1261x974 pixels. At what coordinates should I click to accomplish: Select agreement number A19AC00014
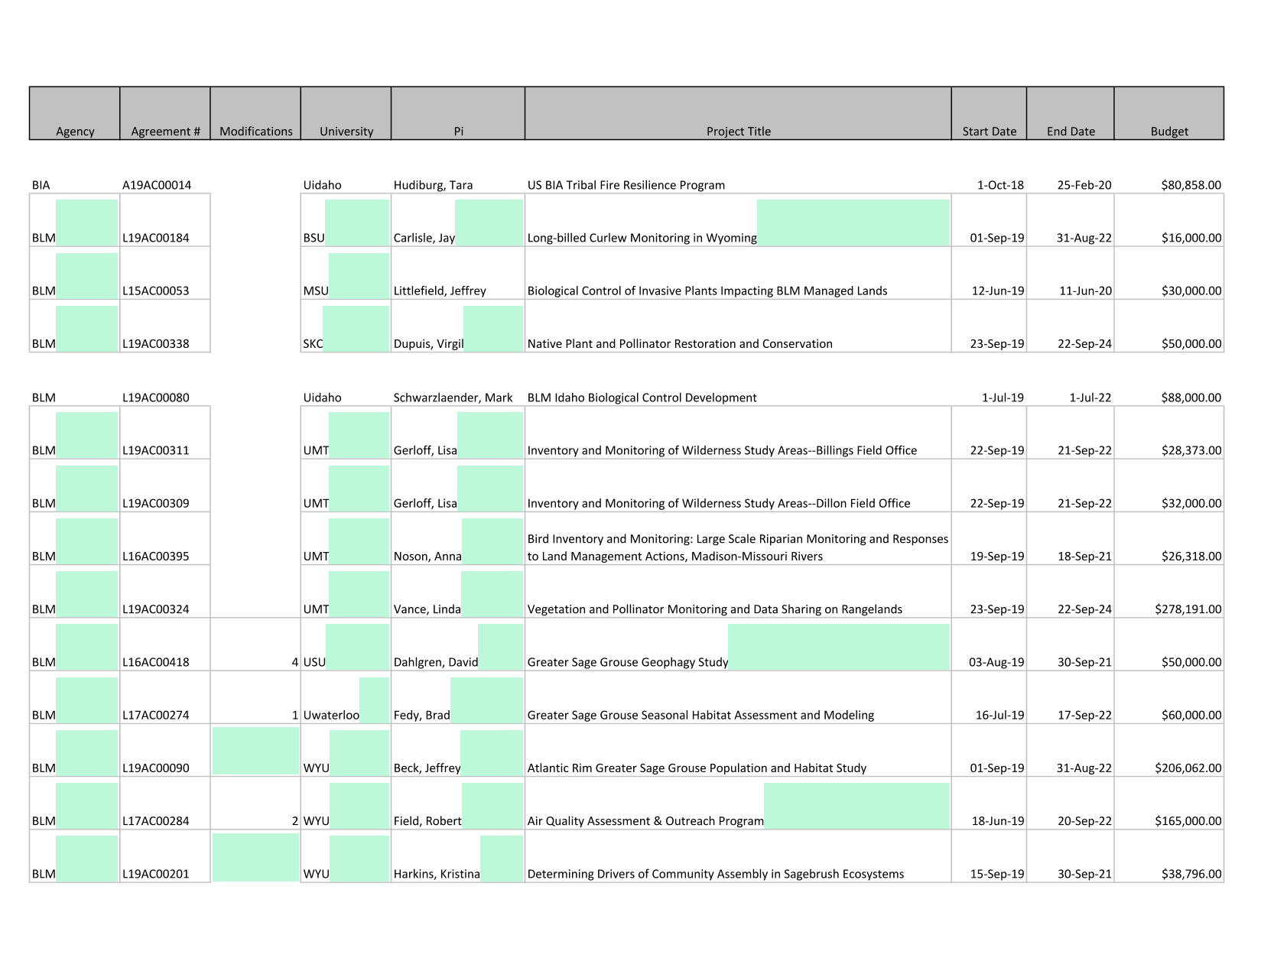tap(157, 185)
